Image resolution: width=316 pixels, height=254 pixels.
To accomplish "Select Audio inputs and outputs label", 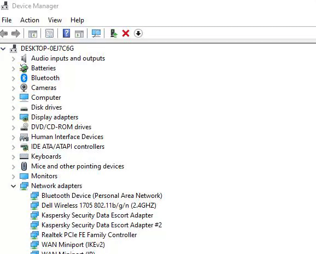I will (x=68, y=58).
